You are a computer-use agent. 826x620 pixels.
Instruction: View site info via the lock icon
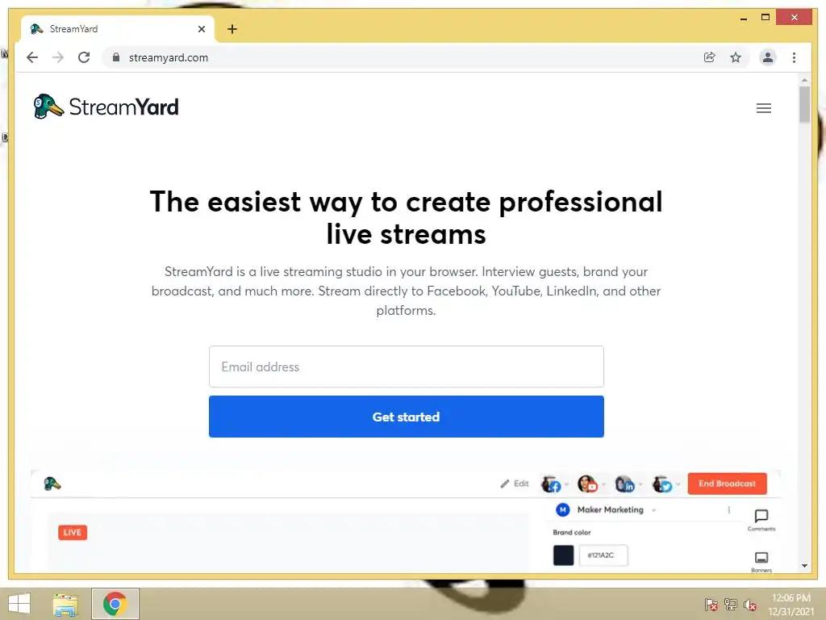116,57
